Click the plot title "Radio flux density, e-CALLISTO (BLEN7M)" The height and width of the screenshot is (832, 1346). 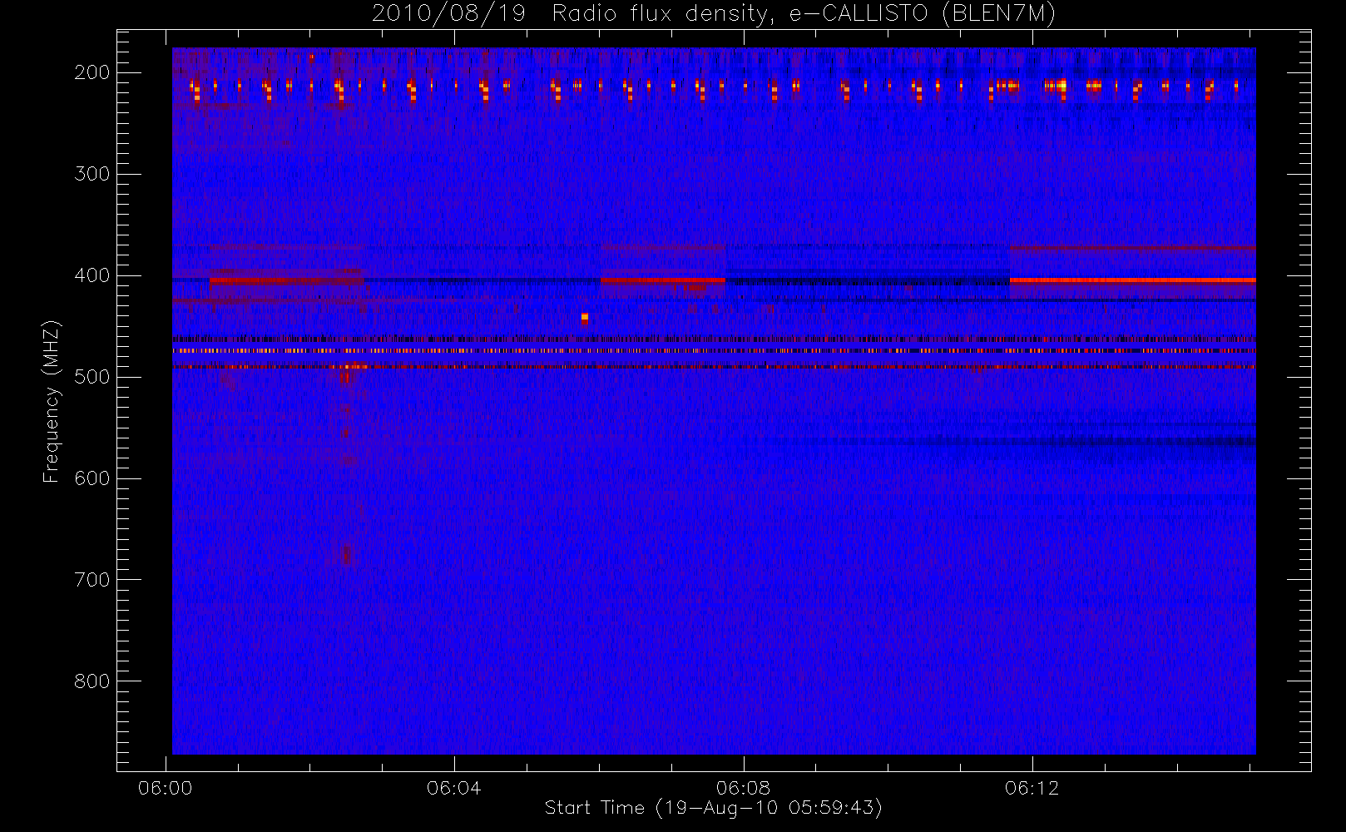(x=804, y=13)
